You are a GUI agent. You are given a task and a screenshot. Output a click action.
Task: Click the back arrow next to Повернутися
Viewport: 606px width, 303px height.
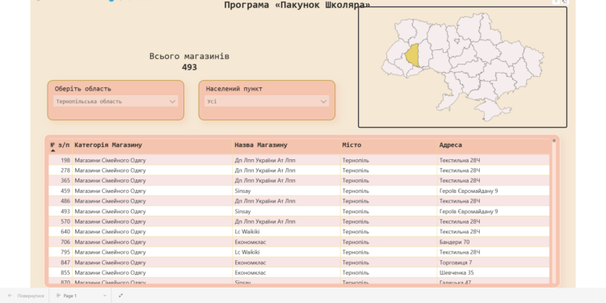[10, 296]
